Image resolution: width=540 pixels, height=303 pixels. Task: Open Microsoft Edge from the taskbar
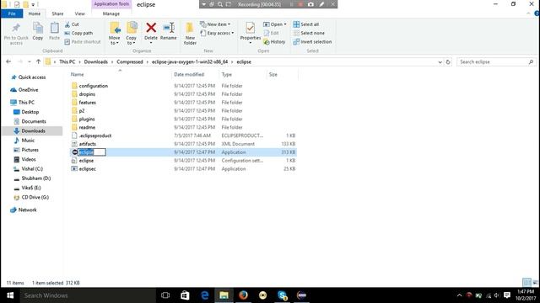[204, 295]
